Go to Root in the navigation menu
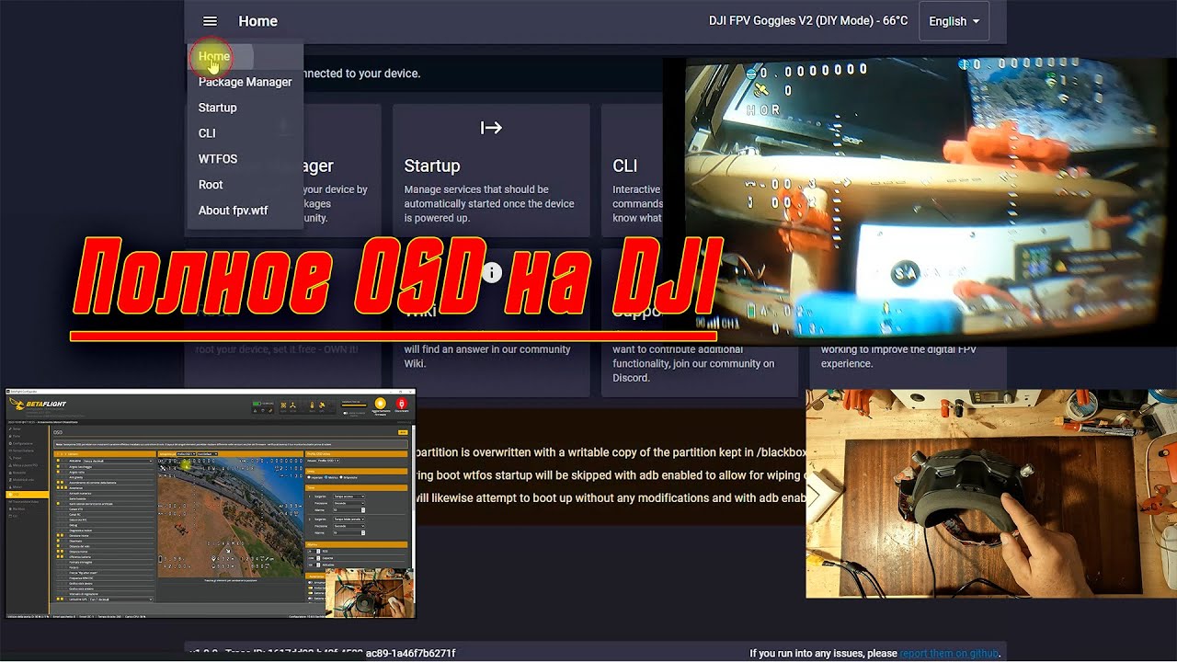The height and width of the screenshot is (662, 1177). [211, 185]
